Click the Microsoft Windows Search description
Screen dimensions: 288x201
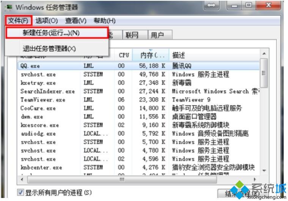215,91
